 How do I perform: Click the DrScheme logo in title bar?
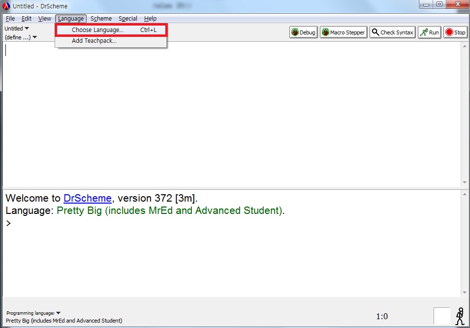(x=6, y=6)
